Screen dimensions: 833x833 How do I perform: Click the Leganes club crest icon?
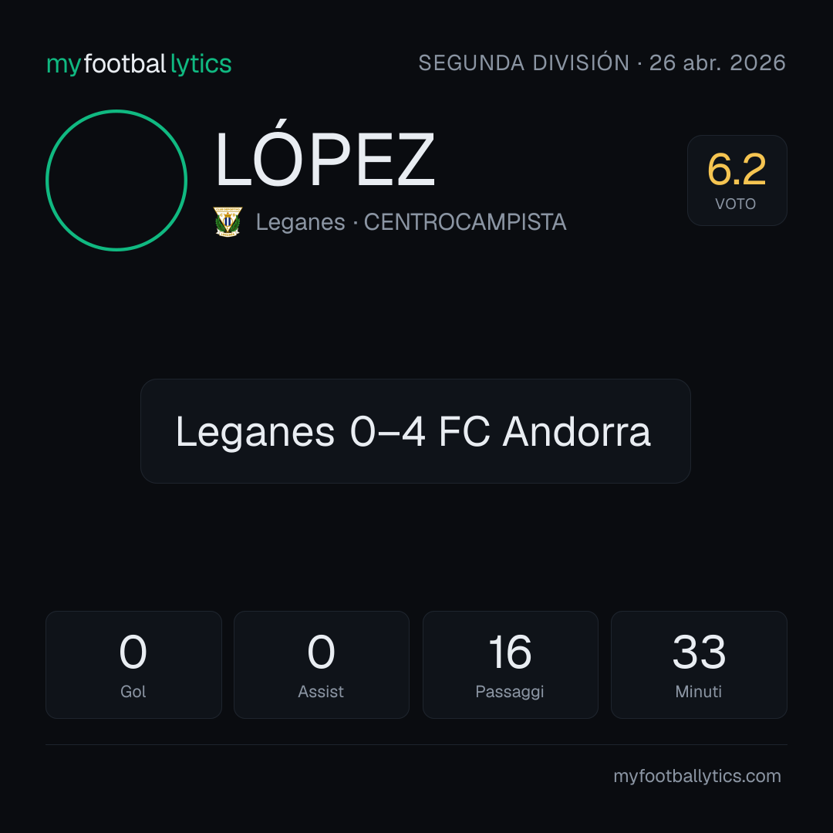tap(228, 221)
